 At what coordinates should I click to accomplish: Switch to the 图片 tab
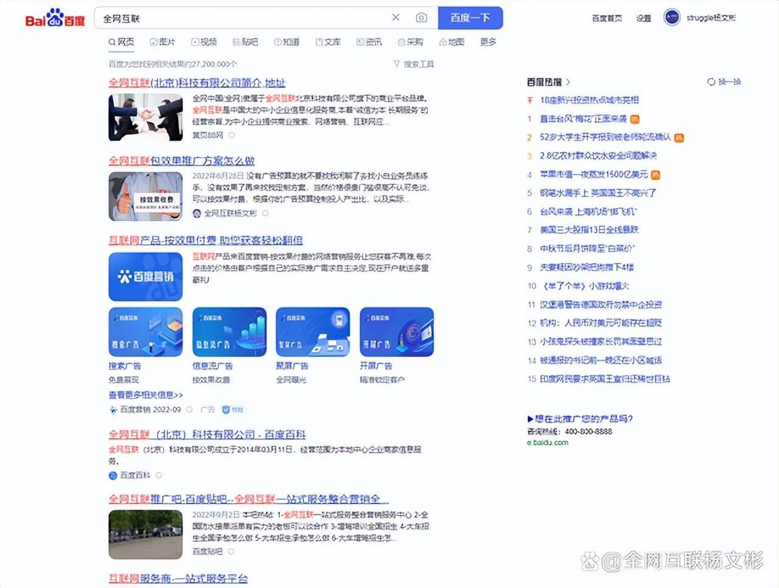click(162, 42)
